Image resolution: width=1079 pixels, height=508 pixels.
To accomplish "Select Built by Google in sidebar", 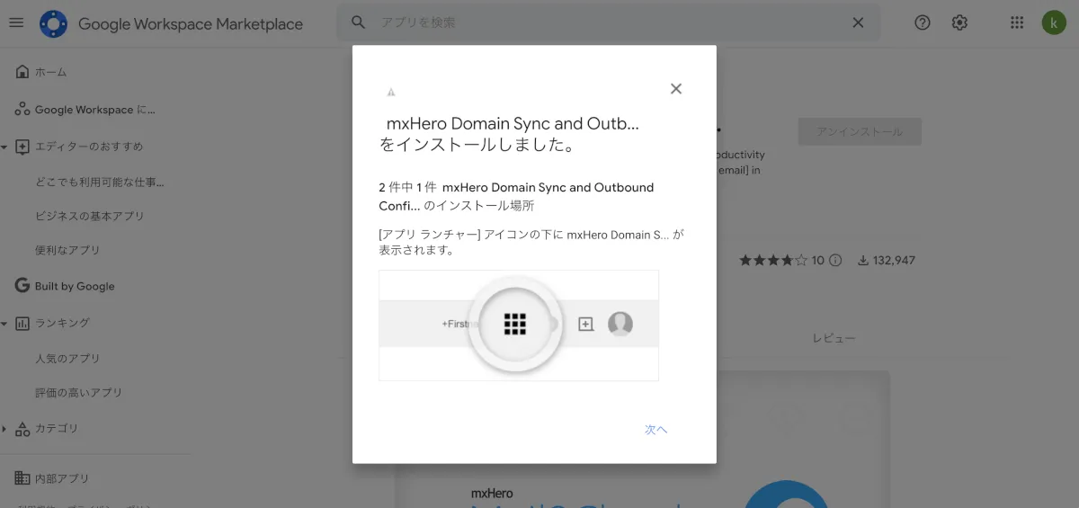I will click(x=74, y=286).
